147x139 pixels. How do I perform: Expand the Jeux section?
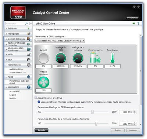pyautogui.click(x=18, y=60)
